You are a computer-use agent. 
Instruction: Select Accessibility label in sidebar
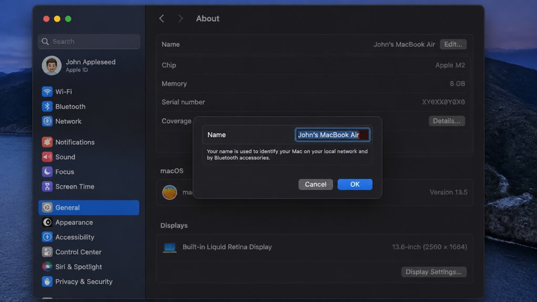[75, 237]
